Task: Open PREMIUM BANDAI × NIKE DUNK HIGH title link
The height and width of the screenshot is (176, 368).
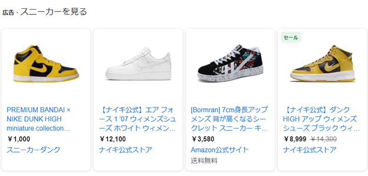Action: click(x=39, y=119)
